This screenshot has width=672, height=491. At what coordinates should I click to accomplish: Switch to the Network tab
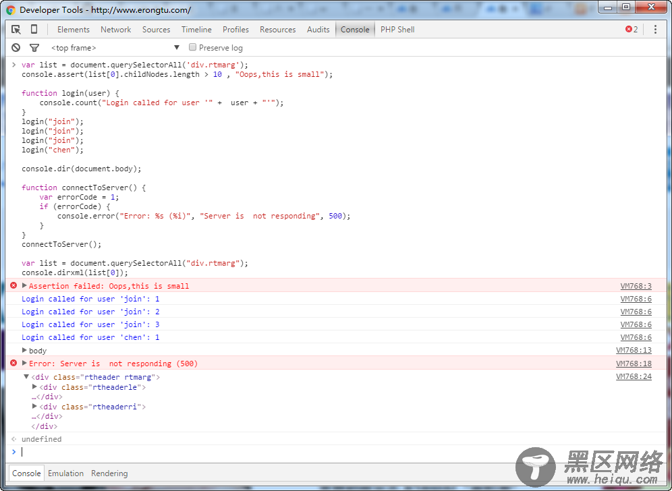click(x=116, y=29)
